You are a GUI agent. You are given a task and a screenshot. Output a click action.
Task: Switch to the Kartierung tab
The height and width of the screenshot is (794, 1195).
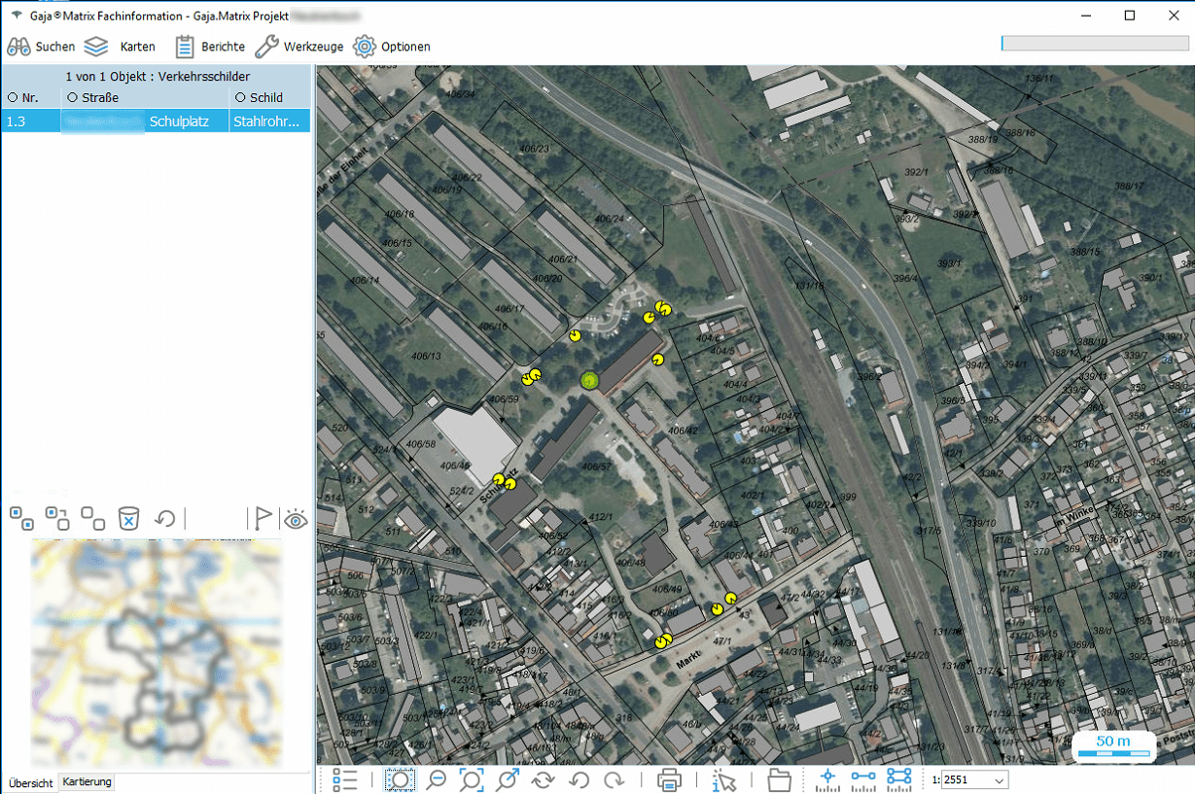(x=88, y=782)
